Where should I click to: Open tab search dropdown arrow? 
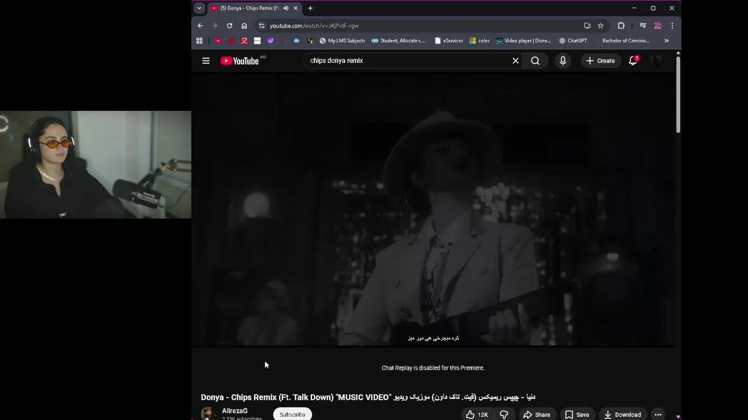pyautogui.click(x=199, y=8)
